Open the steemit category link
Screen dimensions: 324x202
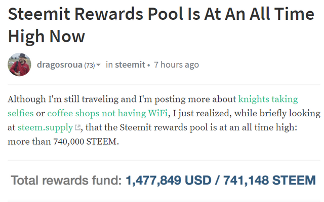point(130,64)
